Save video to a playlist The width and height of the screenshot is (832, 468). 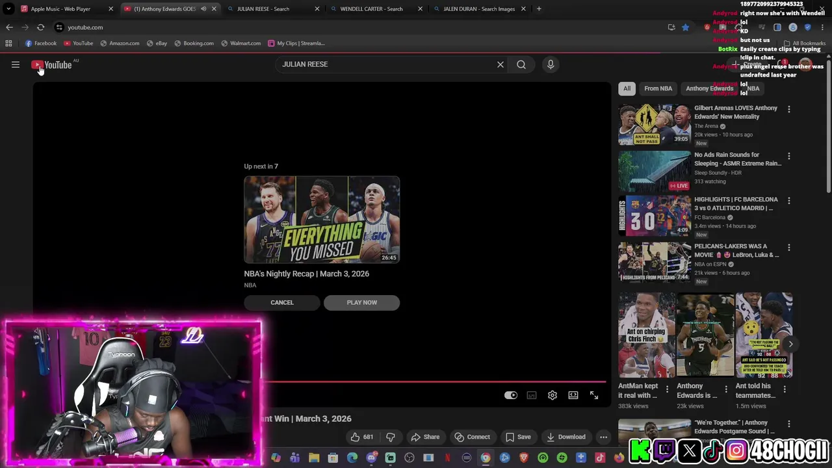tap(518, 437)
